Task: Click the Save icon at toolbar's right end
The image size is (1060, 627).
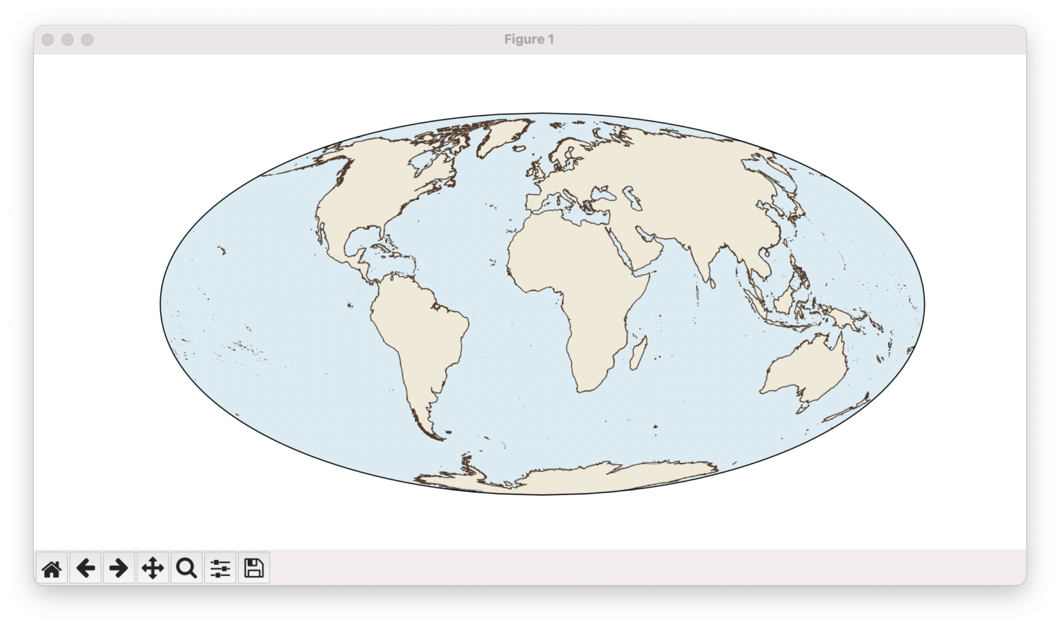Action: click(x=253, y=568)
